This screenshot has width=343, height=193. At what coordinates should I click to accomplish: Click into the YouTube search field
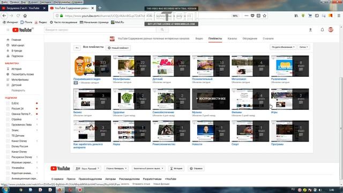100,30
